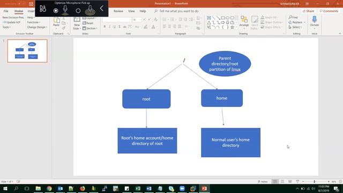
Task: Open the Shape Outline dropdown
Action: [272, 23]
